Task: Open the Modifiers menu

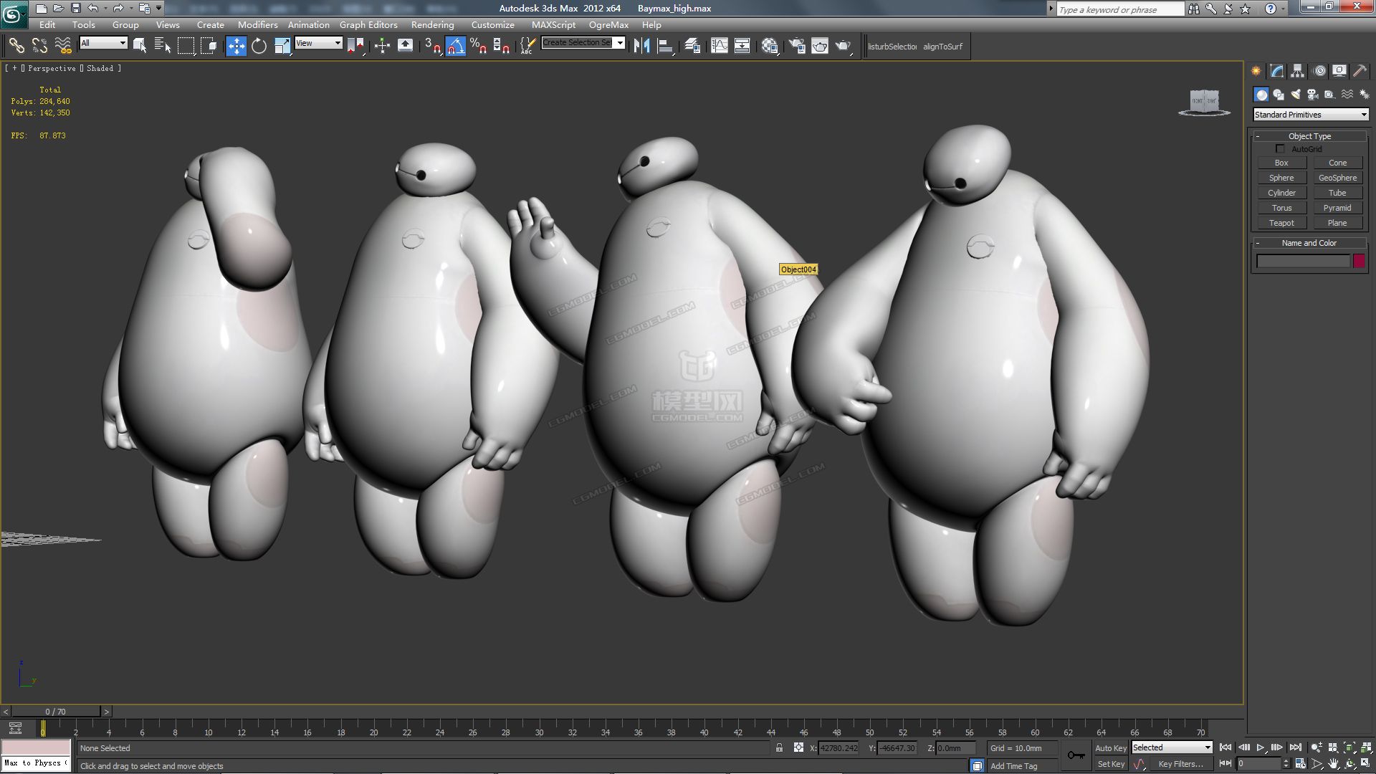Action: (x=257, y=25)
